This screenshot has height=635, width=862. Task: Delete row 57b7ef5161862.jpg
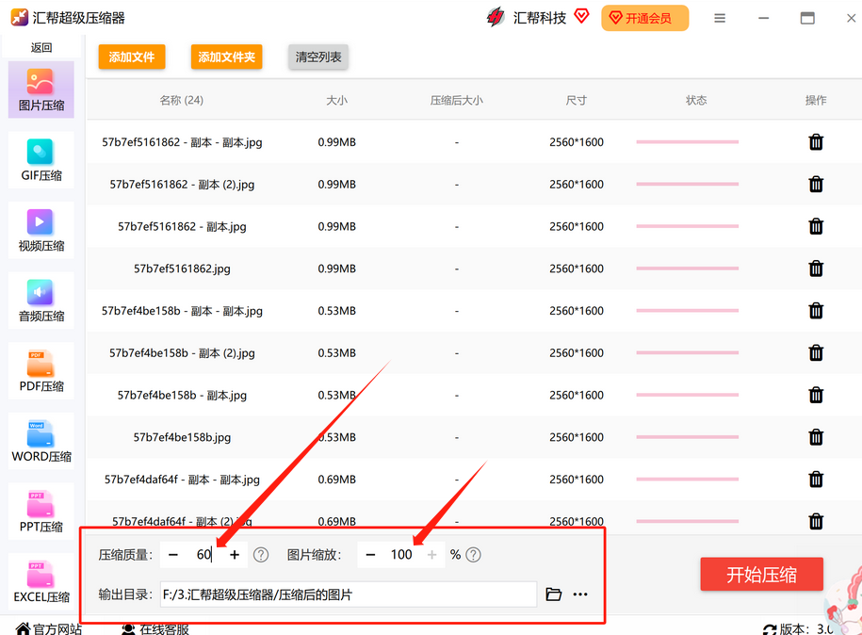tap(816, 269)
